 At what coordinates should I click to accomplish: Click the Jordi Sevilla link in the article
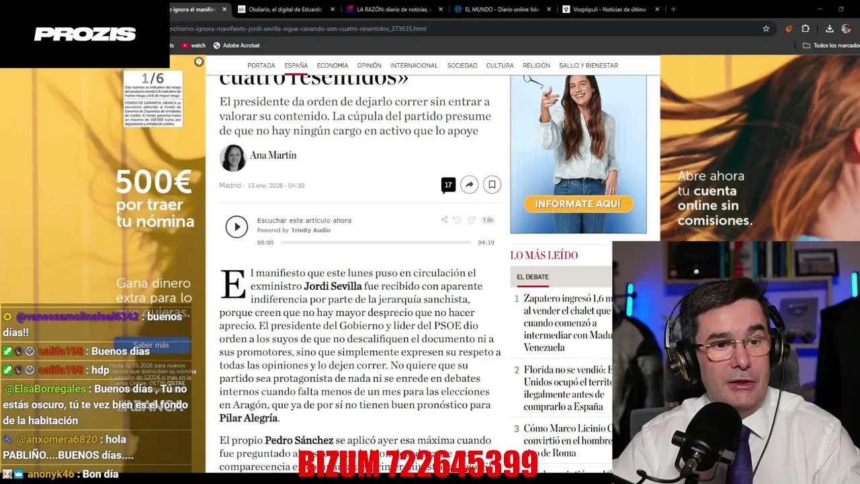(333, 286)
